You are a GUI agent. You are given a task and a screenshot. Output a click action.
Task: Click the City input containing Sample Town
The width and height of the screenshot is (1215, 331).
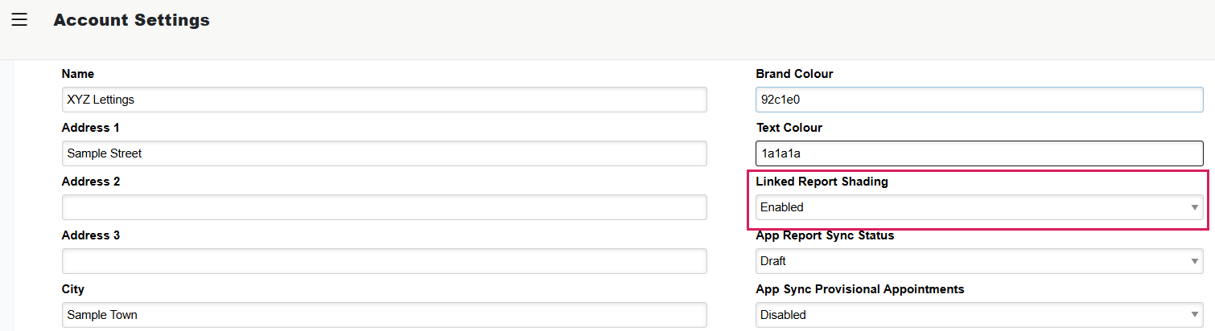(x=384, y=315)
